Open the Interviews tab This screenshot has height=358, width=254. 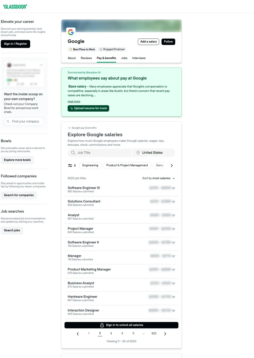pyautogui.click(x=139, y=58)
